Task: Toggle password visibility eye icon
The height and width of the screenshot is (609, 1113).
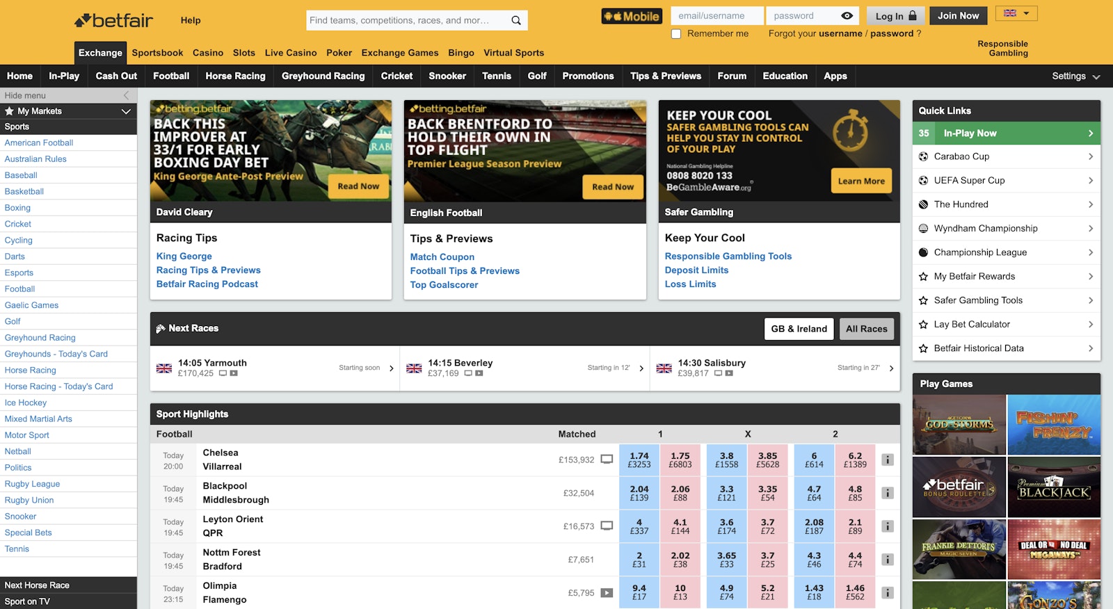Action: (847, 16)
